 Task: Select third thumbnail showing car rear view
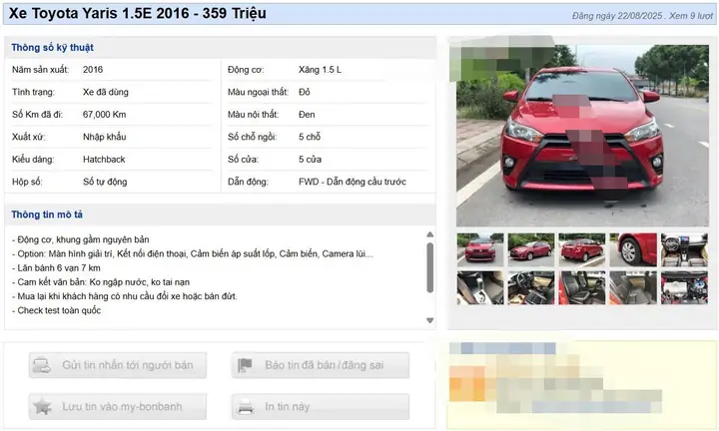(582, 249)
